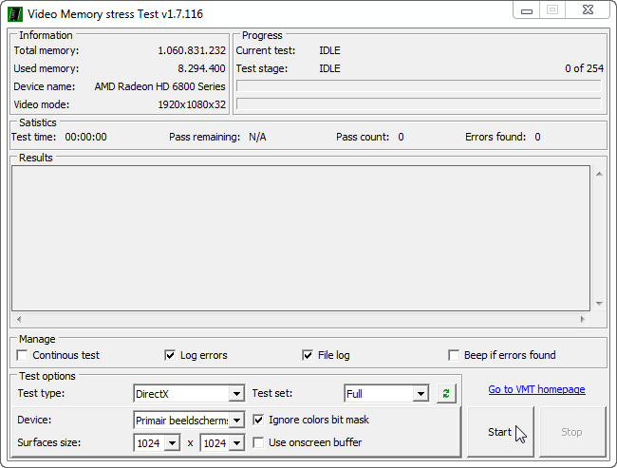Image resolution: width=617 pixels, height=468 pixels.
Task: Click the test time value 00:00:00
Action: pos(85,137)
